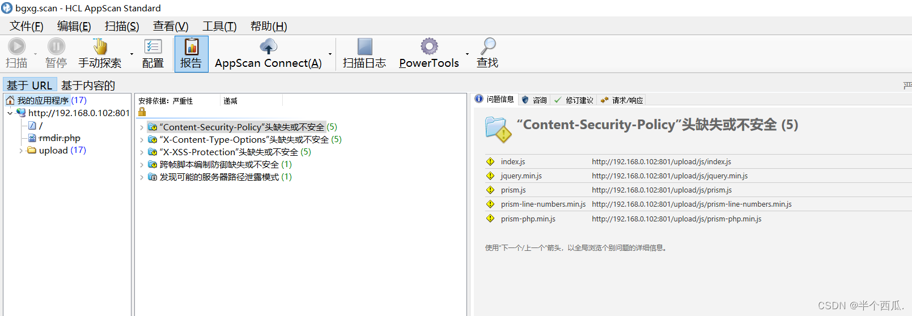This screenshot has width=912, height=316.
Task: Click the server path disclosure issue icon
Action: coord(152,177)
